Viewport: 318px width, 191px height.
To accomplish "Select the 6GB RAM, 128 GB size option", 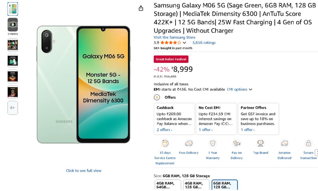I will pyautogui.click(x=225, y=185).
